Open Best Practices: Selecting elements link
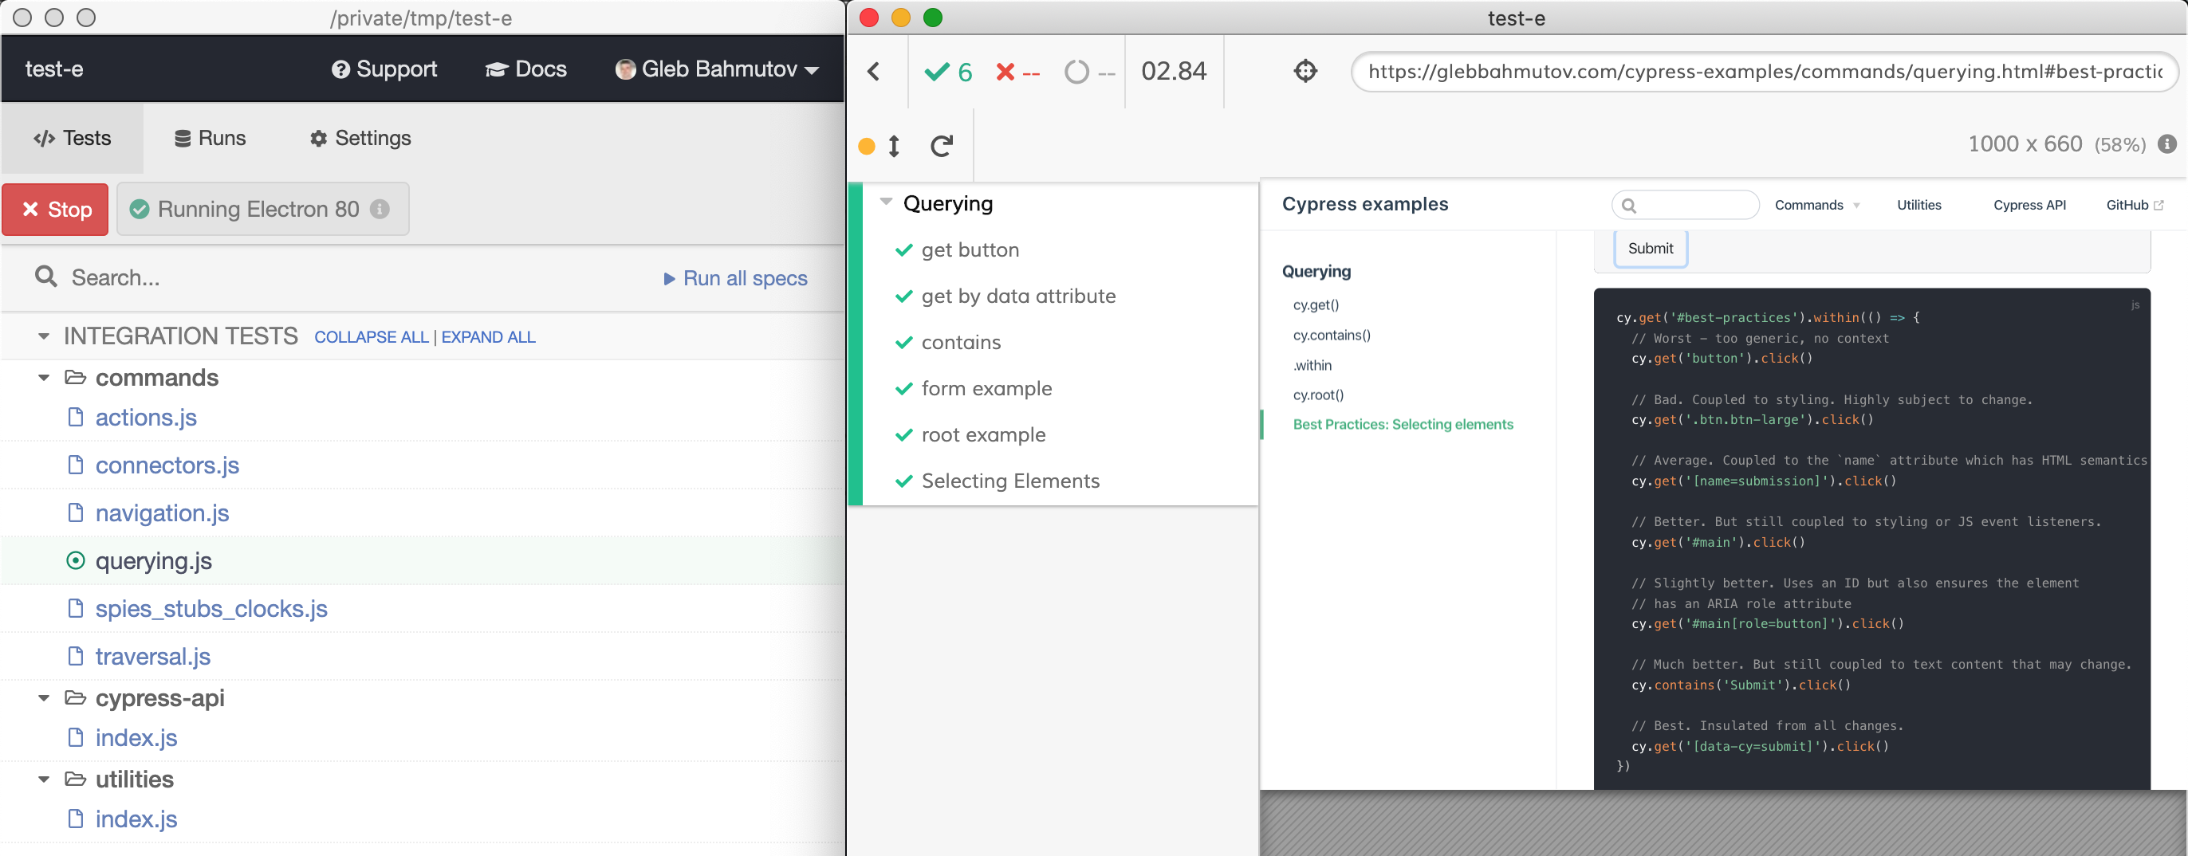The image size is (2188, 856). 1403,425
